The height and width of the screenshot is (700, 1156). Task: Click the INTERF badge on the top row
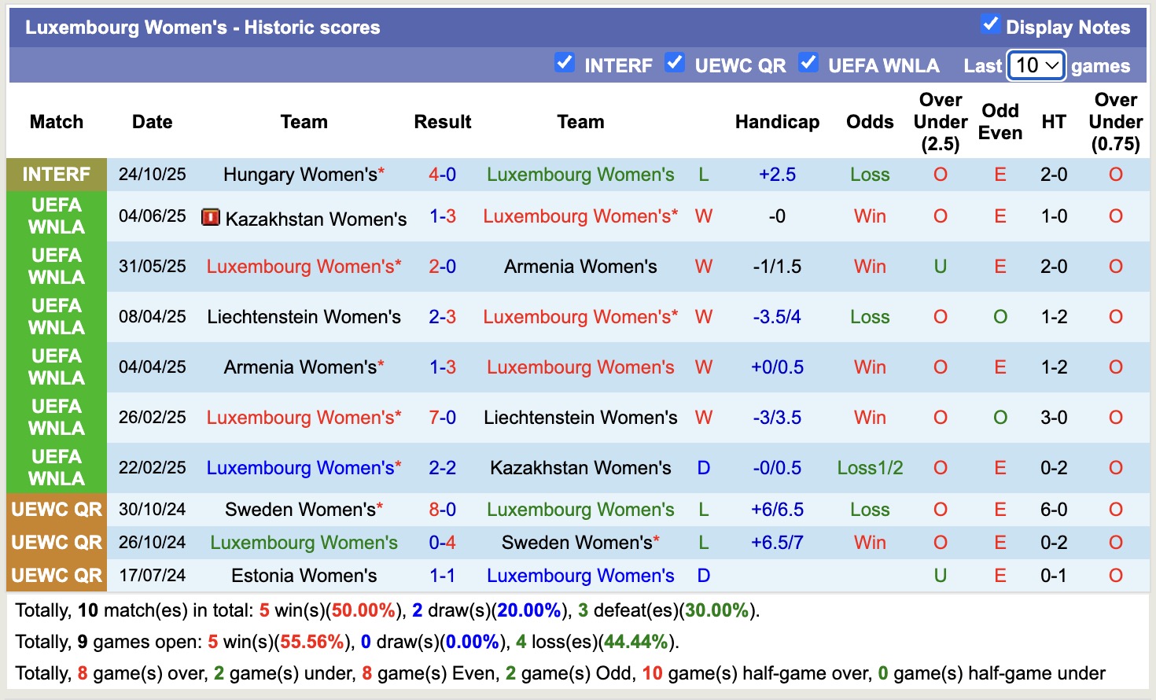coord(56,174)
